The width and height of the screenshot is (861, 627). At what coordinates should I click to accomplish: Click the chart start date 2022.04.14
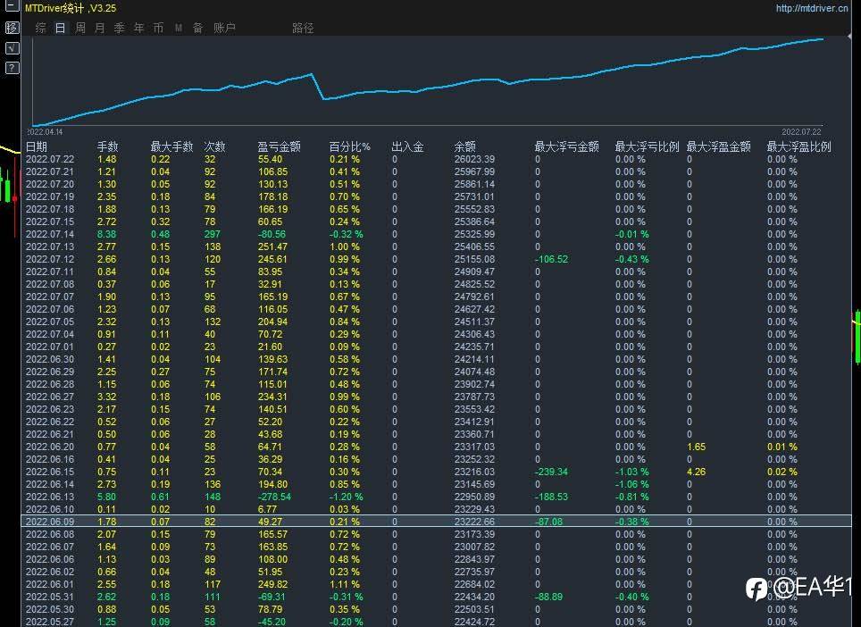pos(45,132)
